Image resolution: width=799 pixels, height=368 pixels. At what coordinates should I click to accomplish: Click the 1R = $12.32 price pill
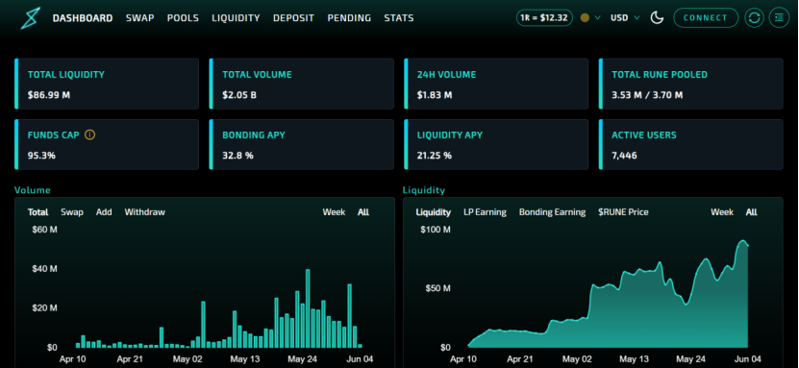pos(544,18)
